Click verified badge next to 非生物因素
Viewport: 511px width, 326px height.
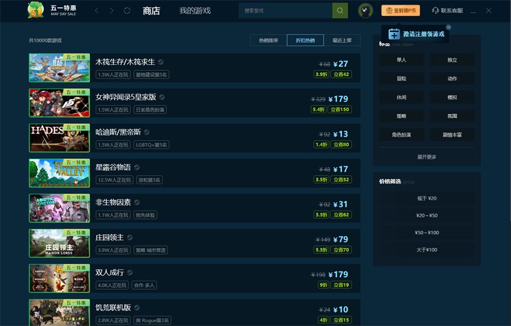pyautogui.click(x=137, y=202)
